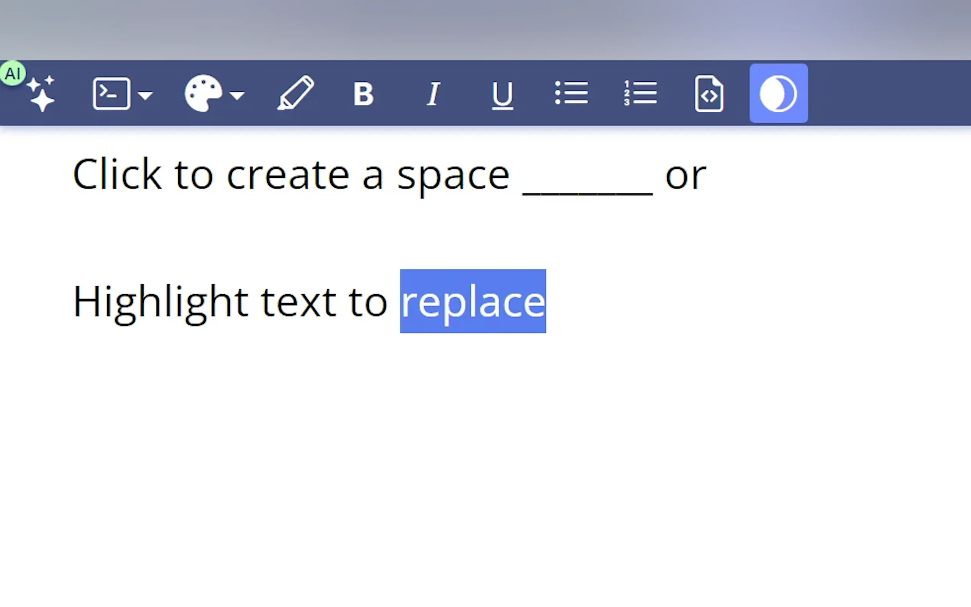Click empty editor area below text
The height and width of the screenshot is (607, 971).
click(482, 462)
